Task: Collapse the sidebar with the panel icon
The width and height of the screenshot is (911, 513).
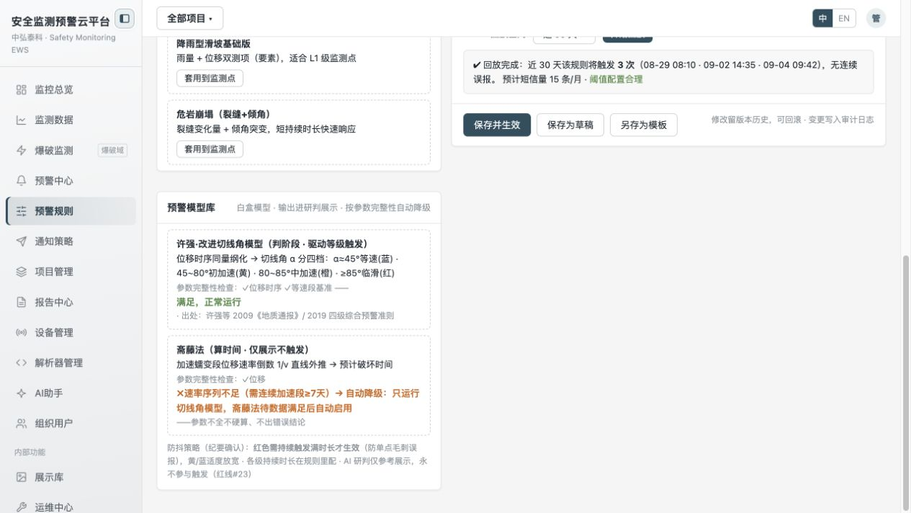Action: pos(125,19)
